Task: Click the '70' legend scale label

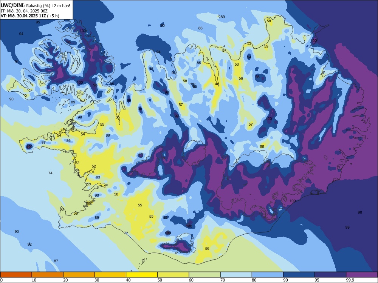Action: (x=223, y=280)
